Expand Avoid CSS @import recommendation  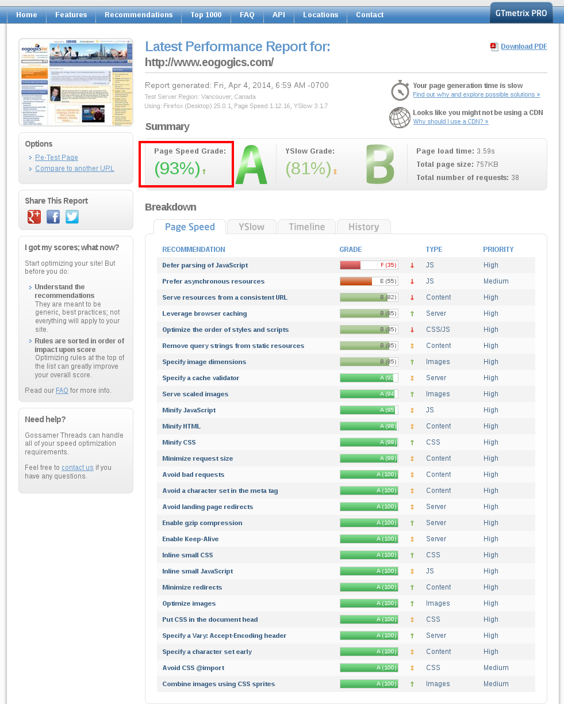(193, 668)
